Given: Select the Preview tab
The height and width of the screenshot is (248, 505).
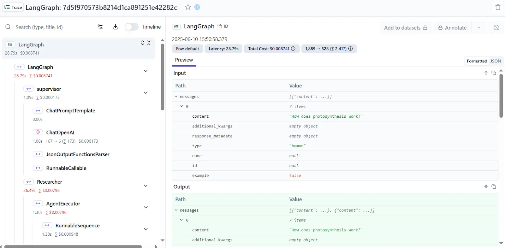Looking at the screenshot, I should tap(184, 60).
